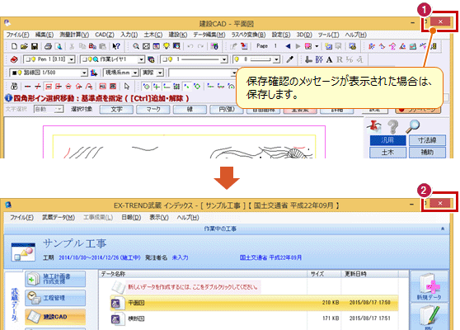Image resolution: width=460 pixels, height=330 pixels.
Task: Click the Redo arrow icon
Action: [x=200, y=46]
